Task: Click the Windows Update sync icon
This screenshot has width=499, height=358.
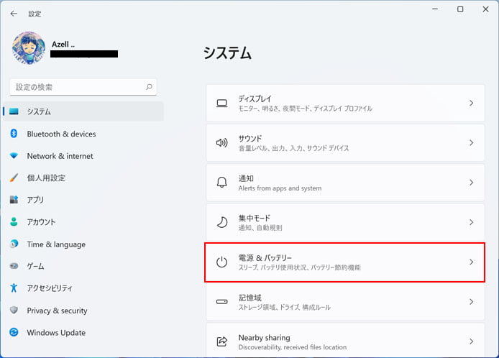Action: (x=14, y=332)
